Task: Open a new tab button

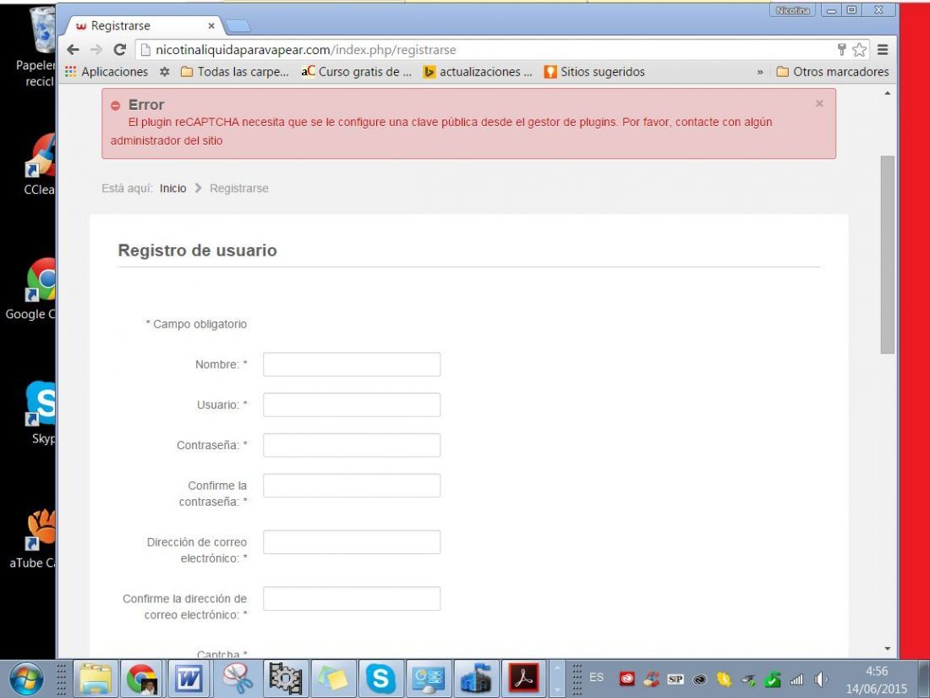Action: (x=238, y=26)
